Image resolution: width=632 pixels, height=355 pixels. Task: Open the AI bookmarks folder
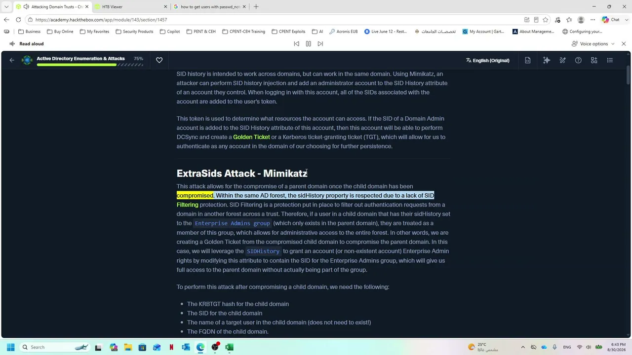(x=317, y=32)
